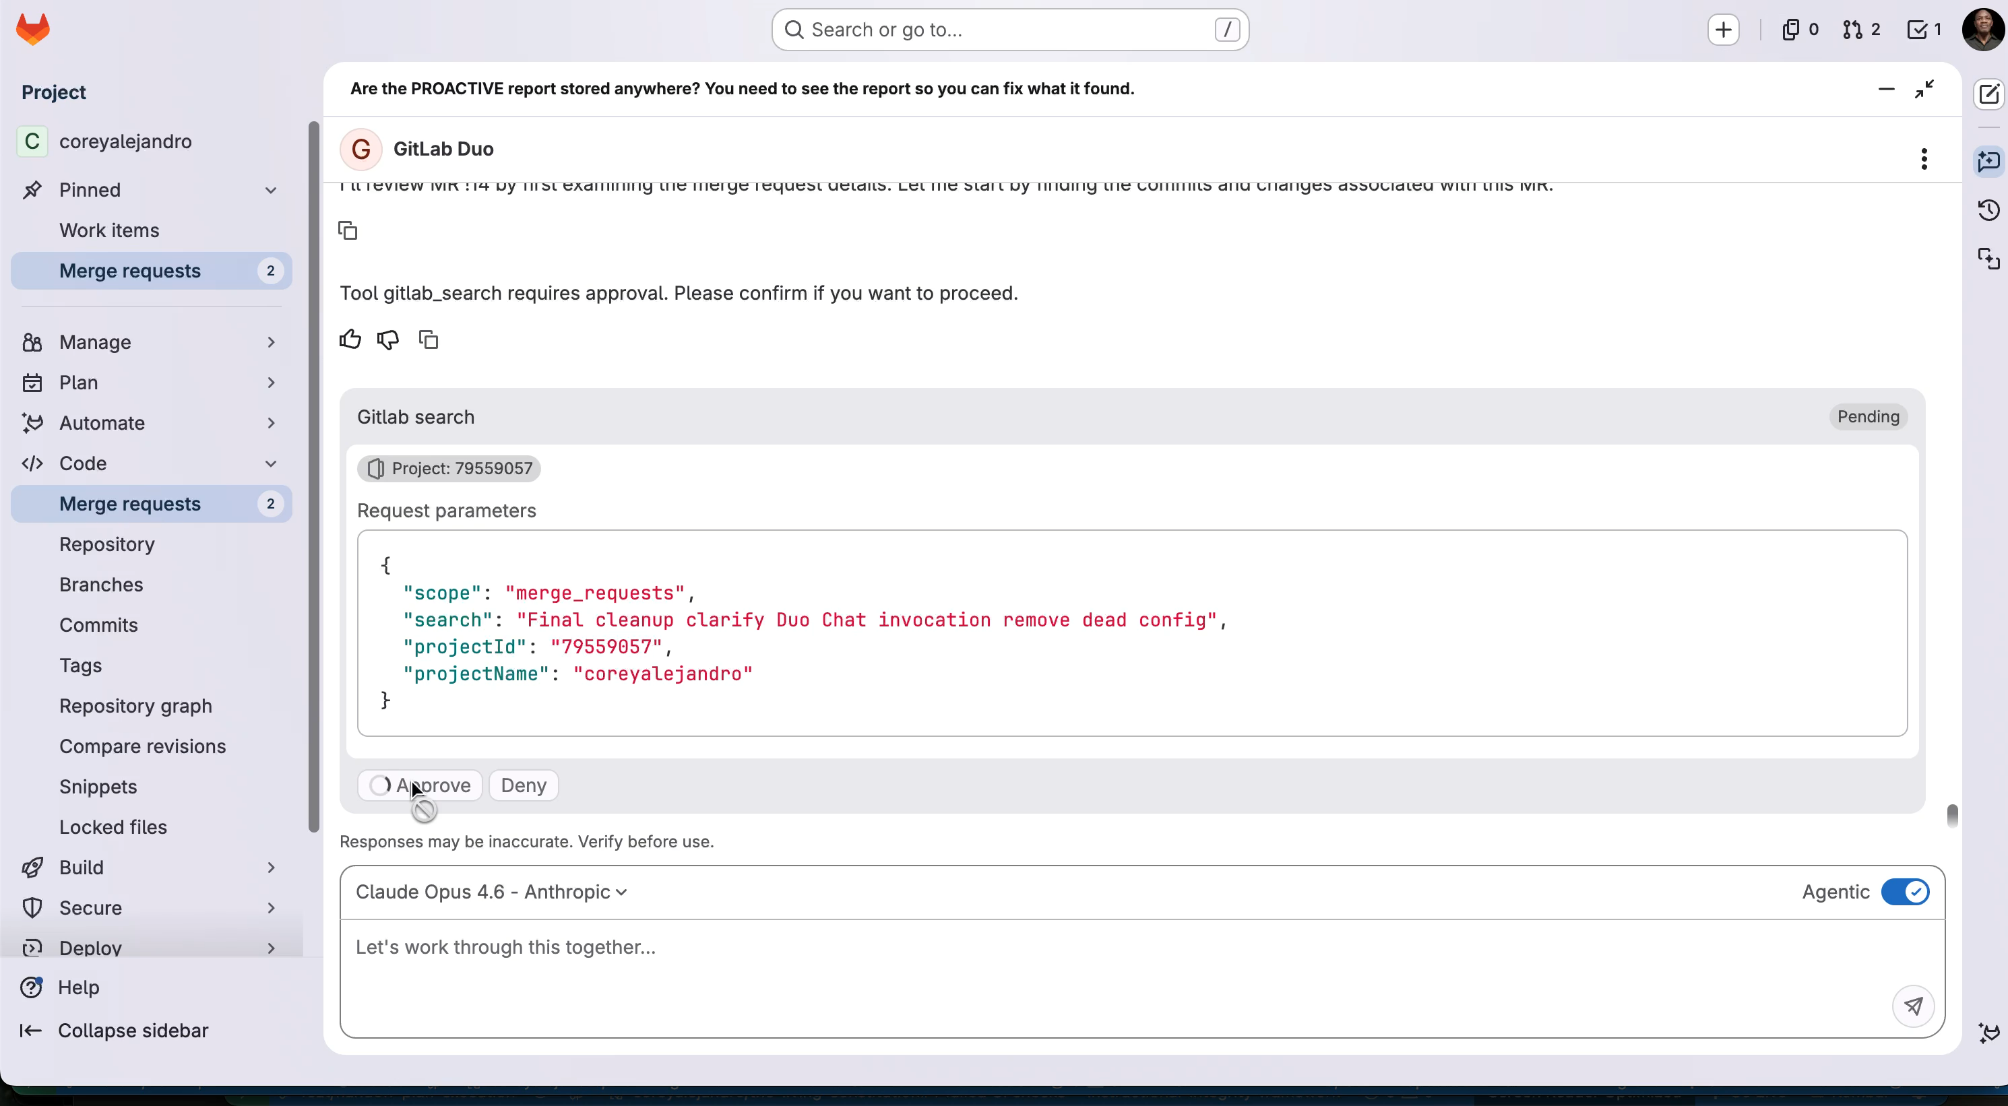Viewport: 2008px width, 1106px height.
Task: Open Commits in the sidebar
Action: click(x=98, y=625)
